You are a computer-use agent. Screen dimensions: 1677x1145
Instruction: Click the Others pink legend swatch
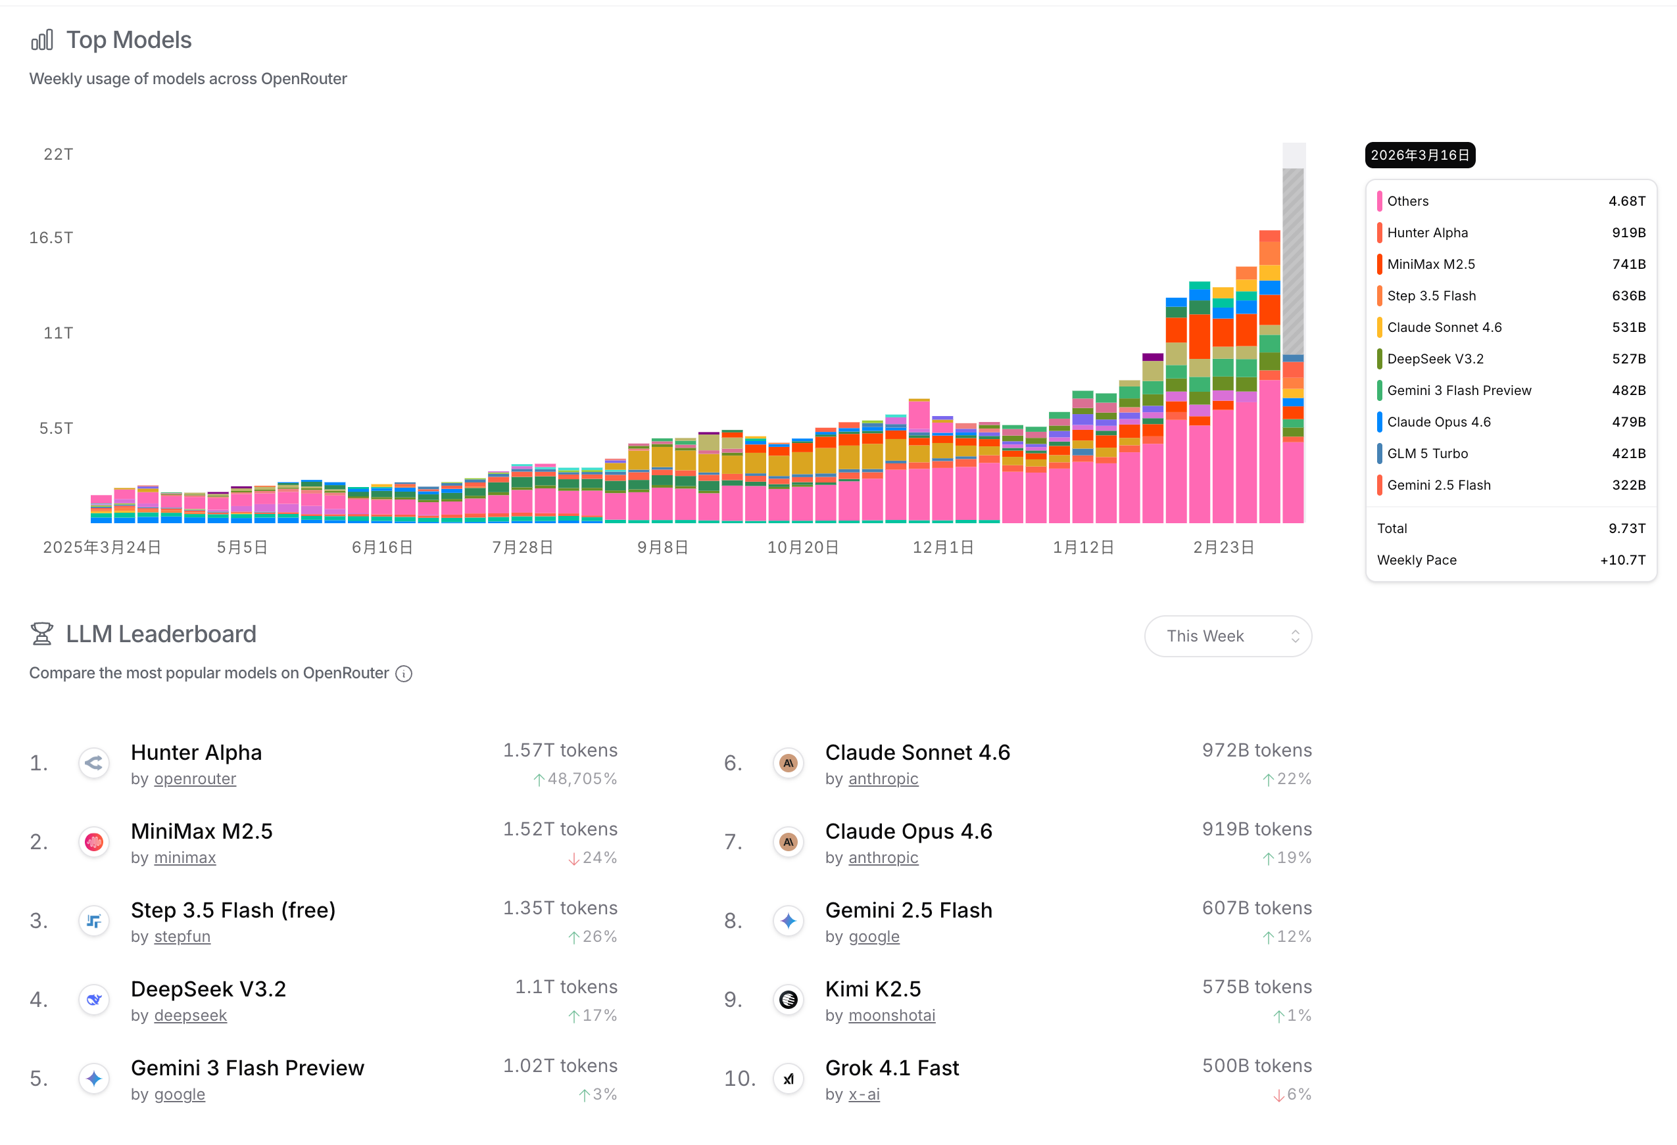[x=1380, y=201]
